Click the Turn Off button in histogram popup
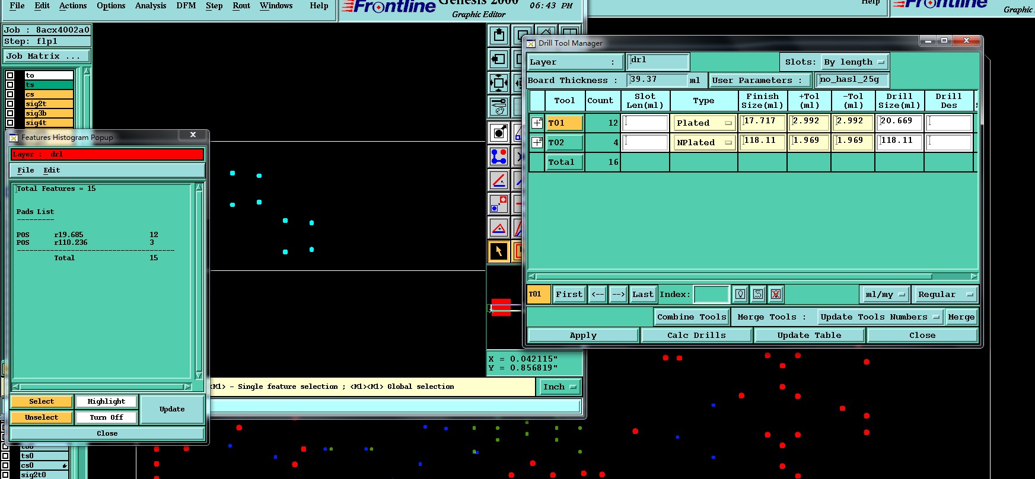 pyautogui.click(x=106, y=417)
